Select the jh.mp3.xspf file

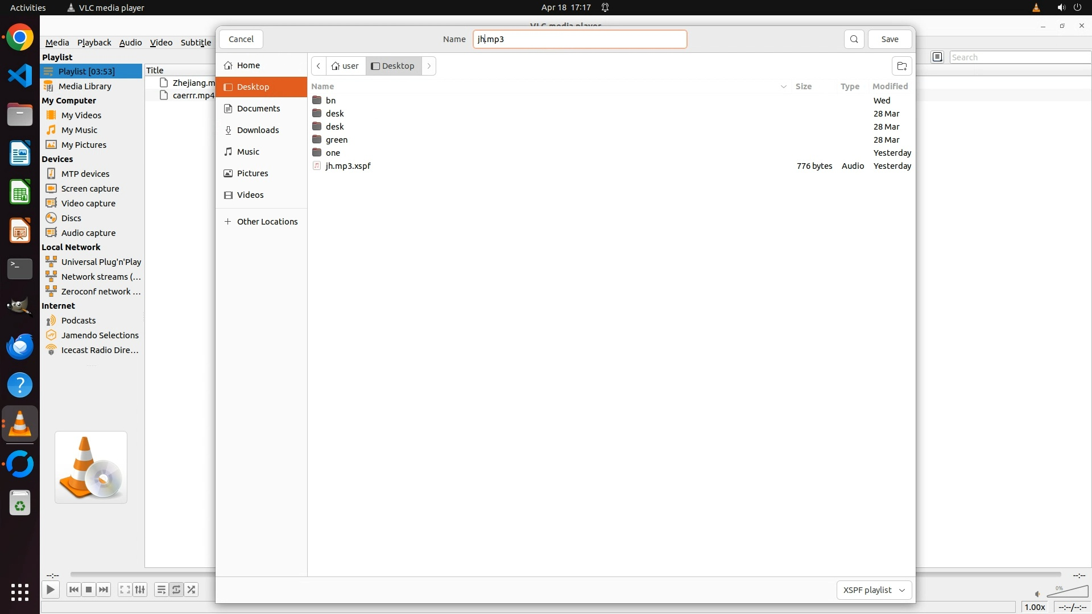[x=348, y=166]
